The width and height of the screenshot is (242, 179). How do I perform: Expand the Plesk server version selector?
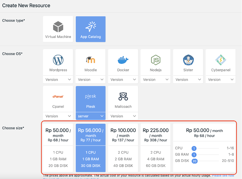[90, 116]
